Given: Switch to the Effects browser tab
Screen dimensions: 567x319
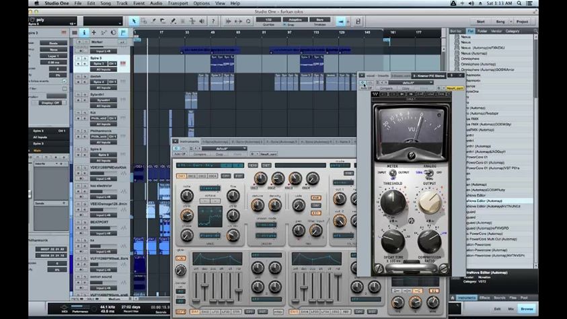Looking at the screenshot, I should point(484,297).
